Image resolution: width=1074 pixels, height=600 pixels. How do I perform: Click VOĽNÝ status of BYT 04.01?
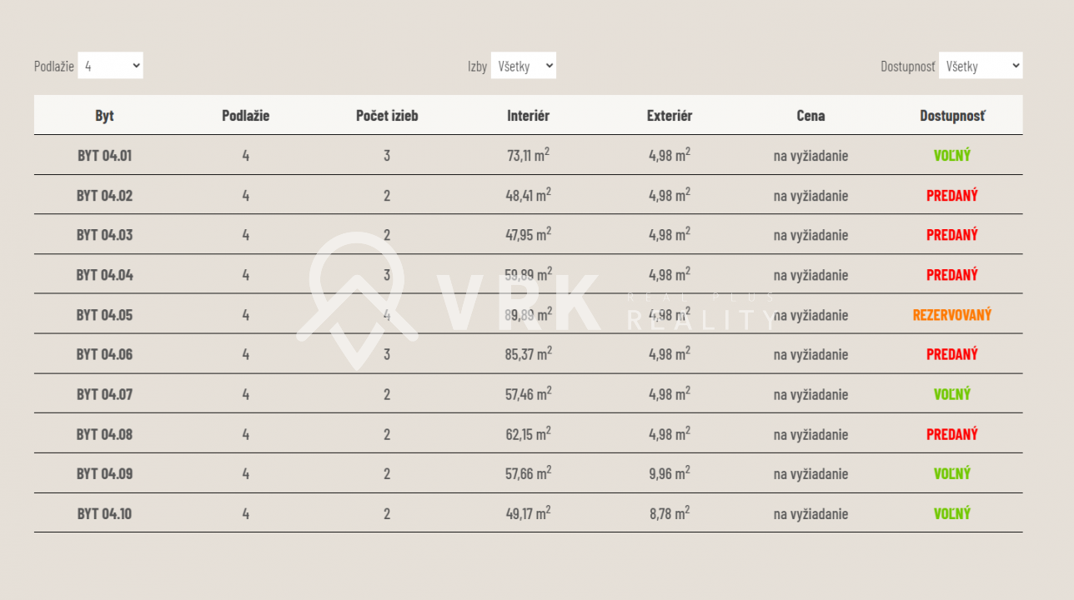tap(952, 156)
